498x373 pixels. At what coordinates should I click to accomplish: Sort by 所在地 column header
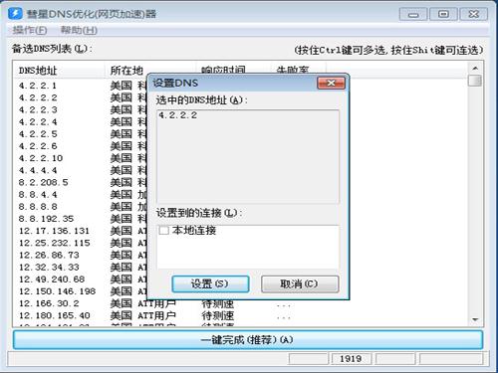click(126, 71)
